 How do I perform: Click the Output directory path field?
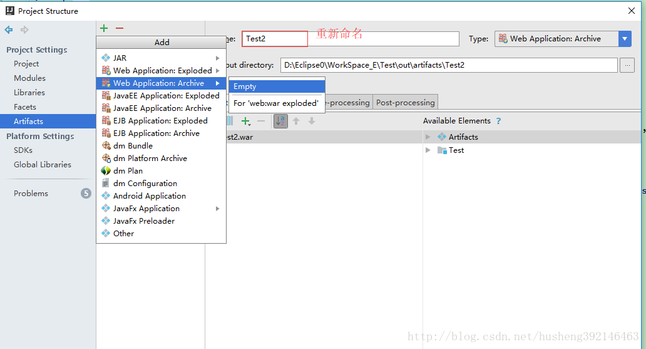449,65
